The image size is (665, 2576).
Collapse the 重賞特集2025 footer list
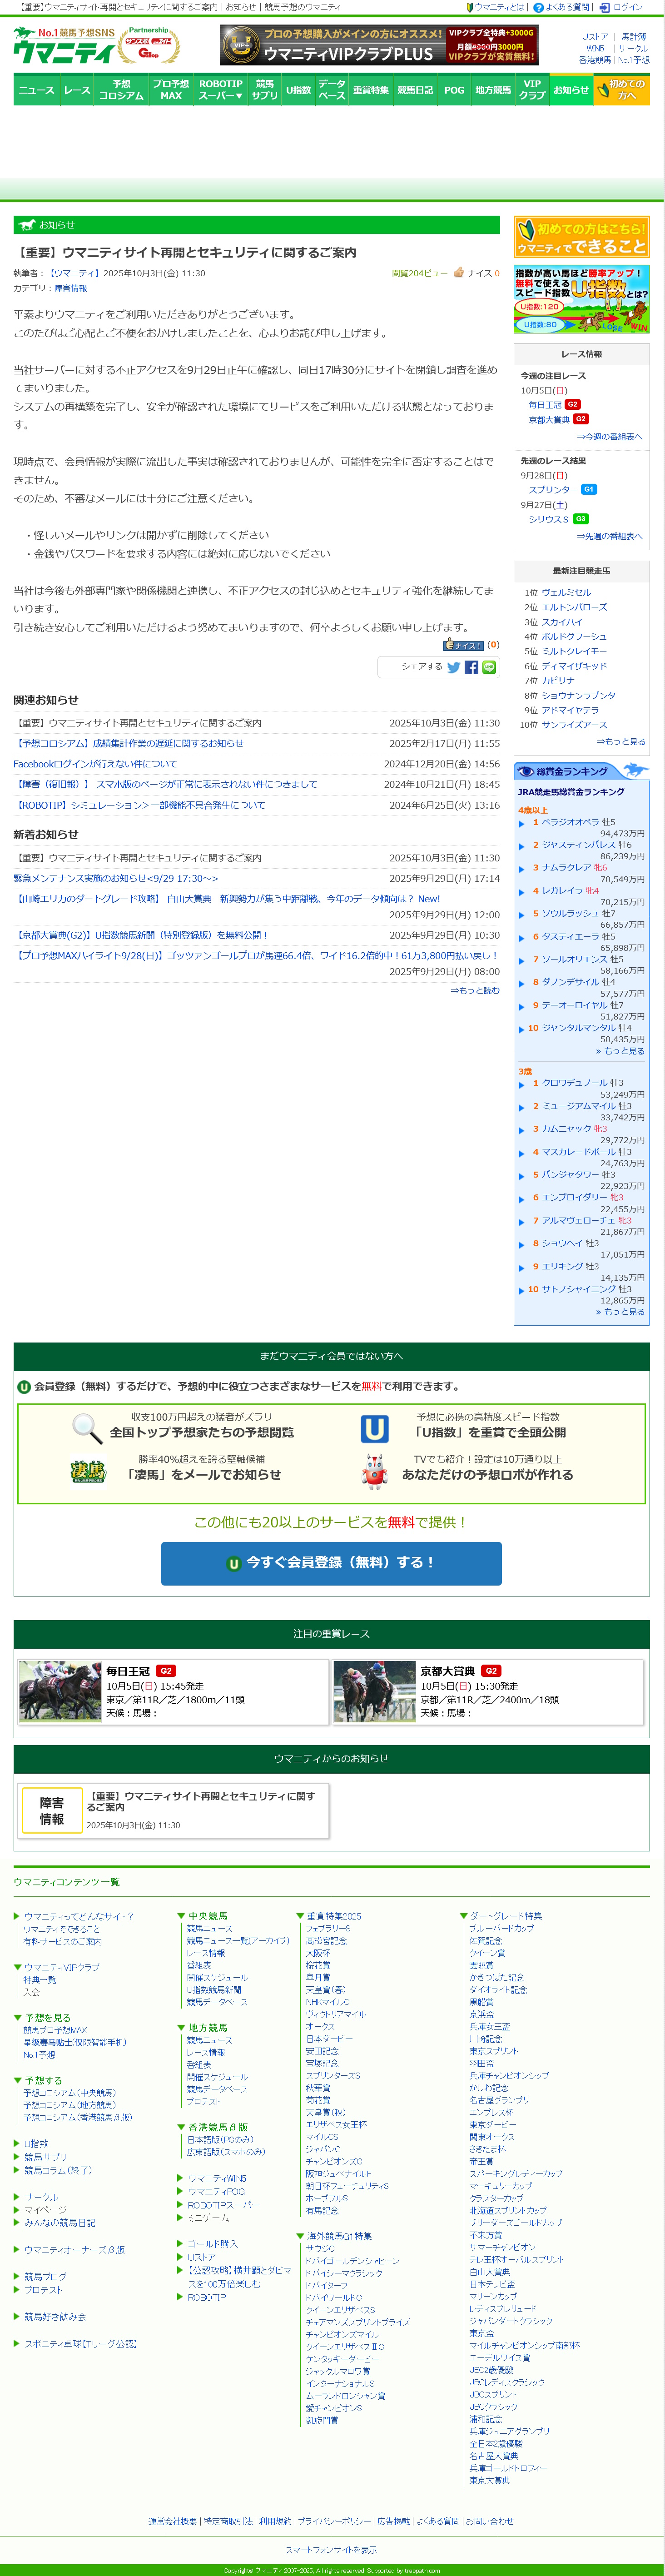[300, 1916]
